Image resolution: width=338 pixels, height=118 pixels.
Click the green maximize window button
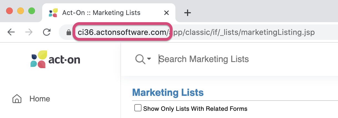[x=32, y=11]
